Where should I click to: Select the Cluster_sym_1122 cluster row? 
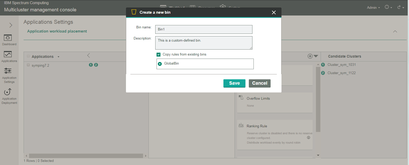click(x=342, y=73)
